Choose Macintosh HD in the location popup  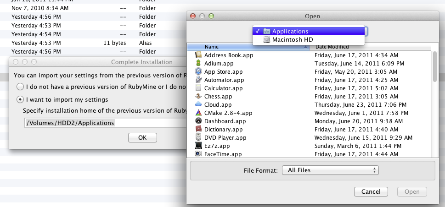click(x=308, y=40)
